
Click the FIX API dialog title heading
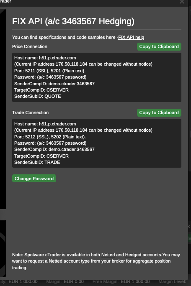click(x=73, y=21)
